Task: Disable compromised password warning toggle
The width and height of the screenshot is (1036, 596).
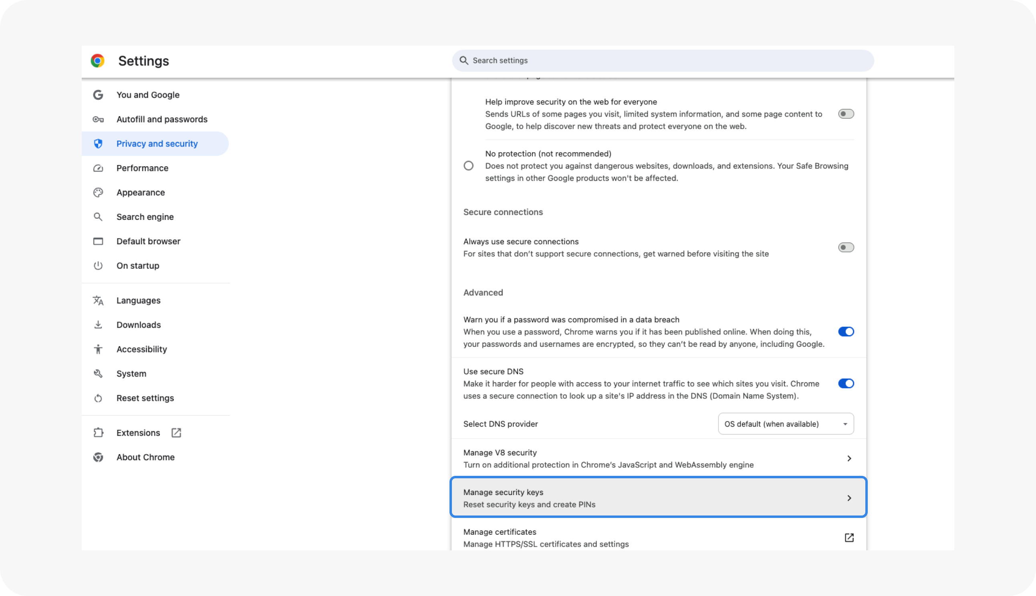Action: click(x=846, y=332)
